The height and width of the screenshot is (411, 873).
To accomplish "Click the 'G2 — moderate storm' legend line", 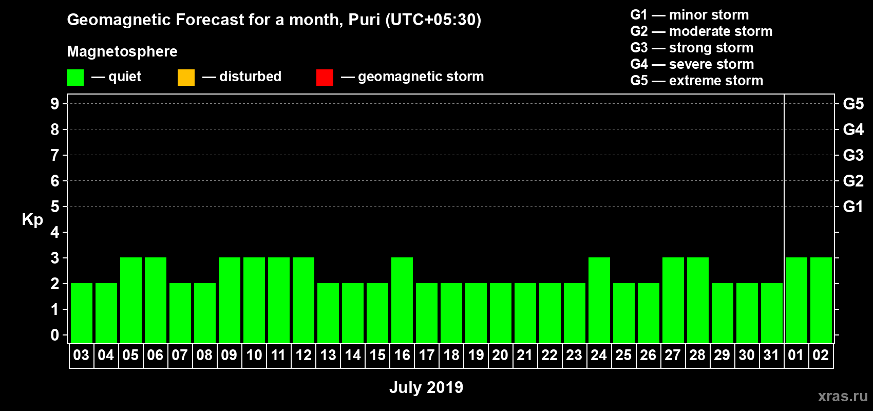I will [701, 31].
